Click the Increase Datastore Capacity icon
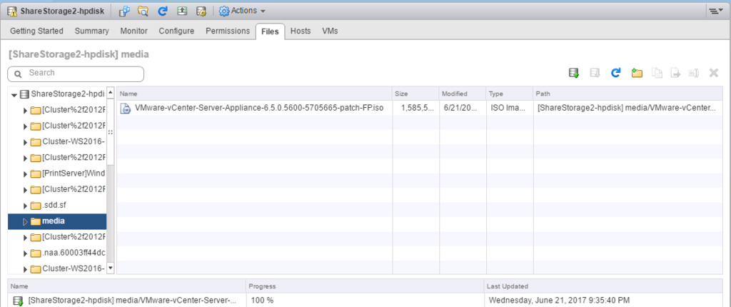Screen dimensions: 731x307 [x=182, y=11]
